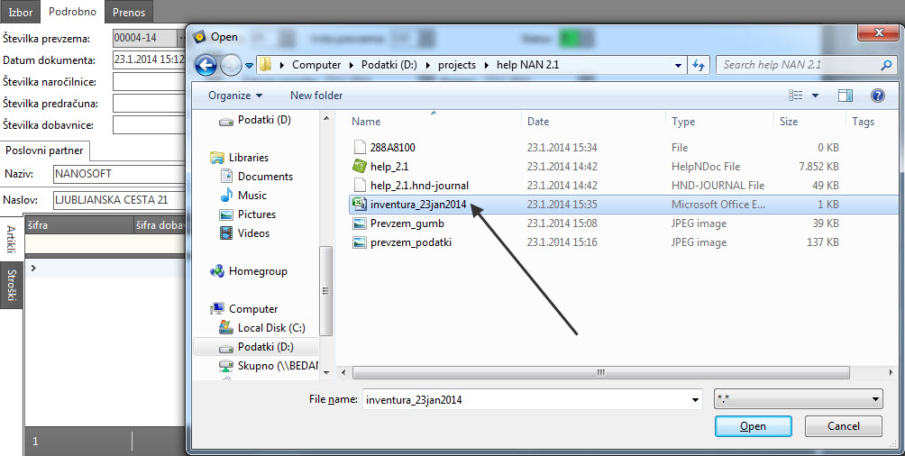Viewport: 905px width, 456px height.
Task: Click the change view icon
Action: [796, 96]
